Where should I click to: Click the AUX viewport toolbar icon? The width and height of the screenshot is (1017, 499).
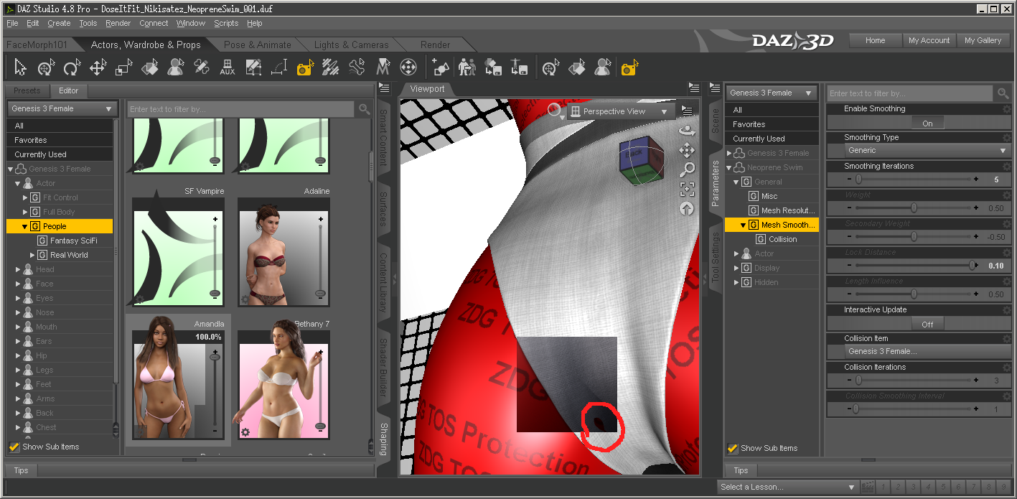point(228,68)
